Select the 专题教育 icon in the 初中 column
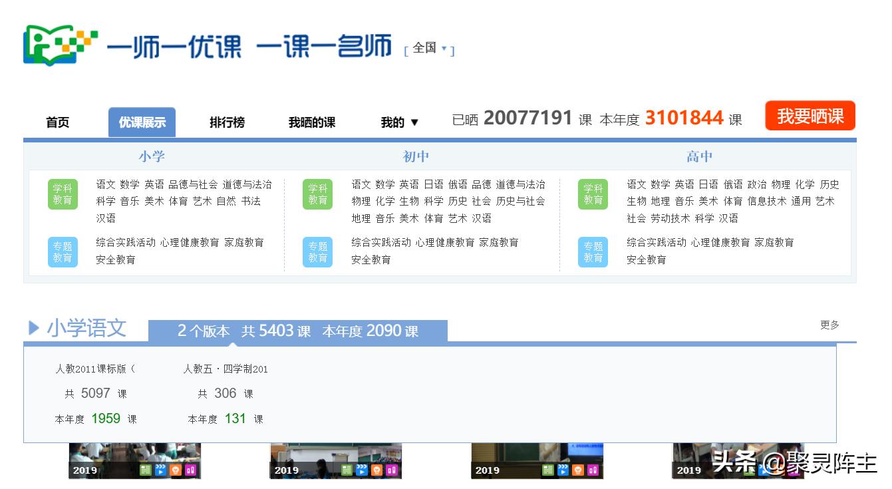Viewport: 892px width, 489px height. coord(317,251)
